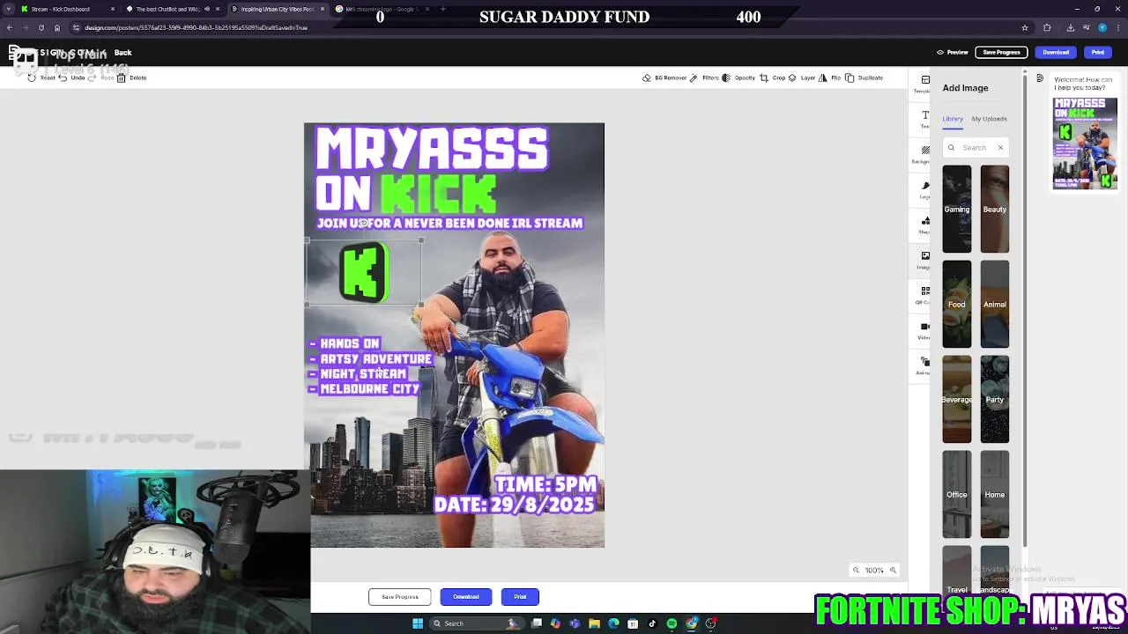Reset the design changes
This screenshot has height=634, width=1128.
(41, 77)
